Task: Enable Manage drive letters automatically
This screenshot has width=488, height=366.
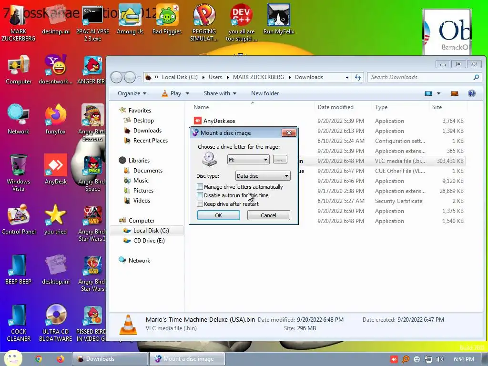Action: coord(200,187)
